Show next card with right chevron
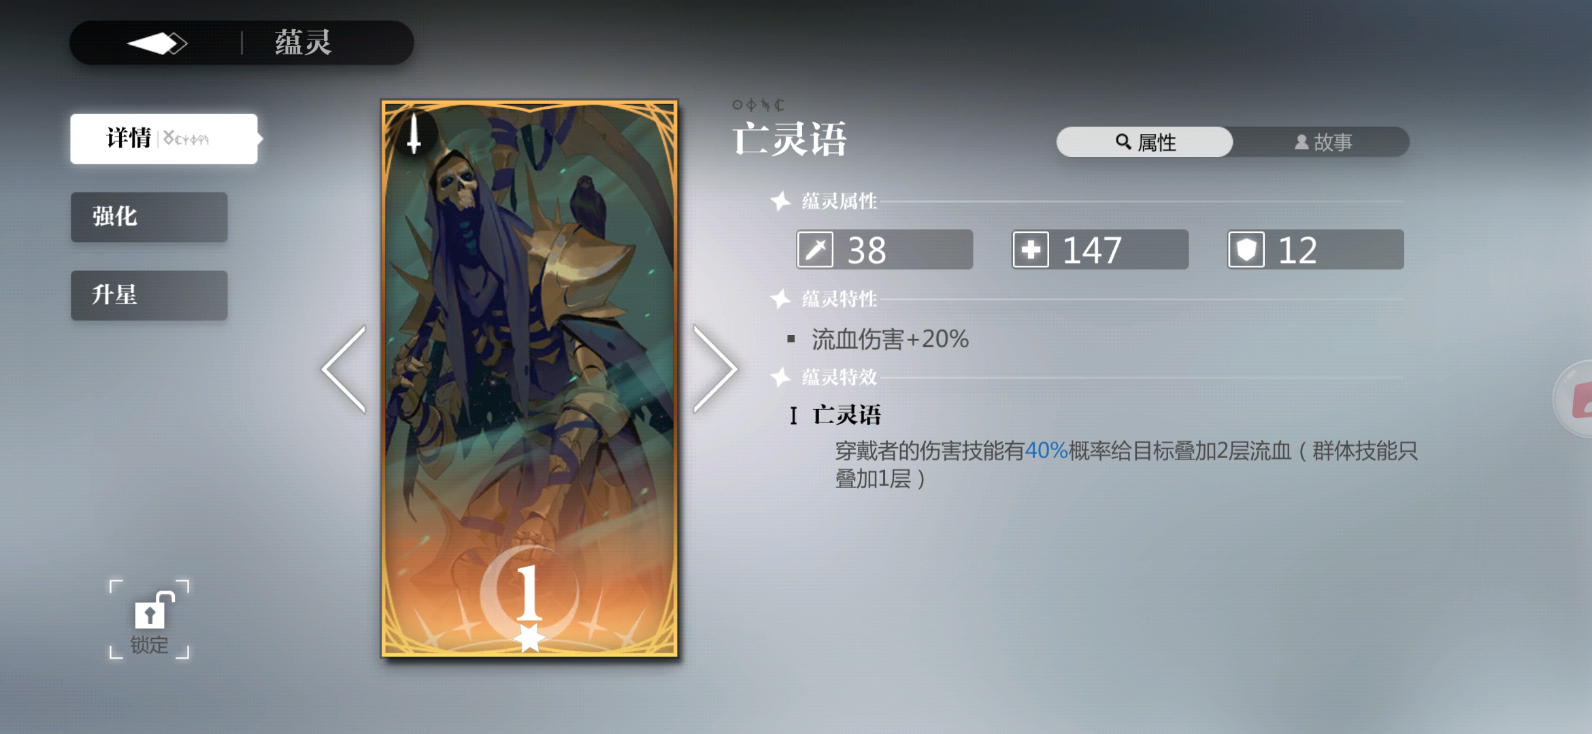 (715, 369)
